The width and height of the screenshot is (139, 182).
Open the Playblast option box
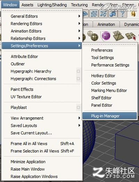(x=78, y=107)
